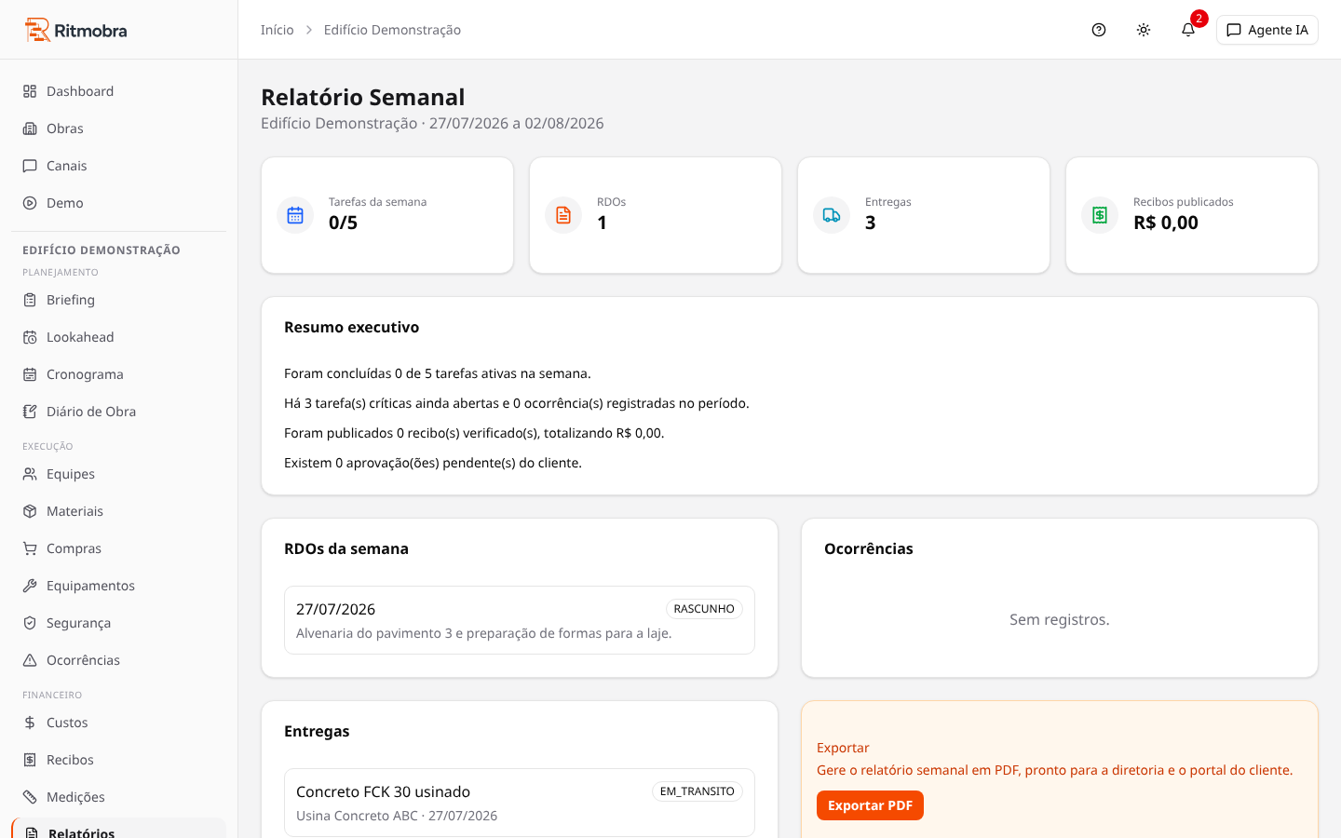Viewport: 1341px width, 838px height.
Task: Open the Agente IA chat button
Action: tap(1266, 30)
